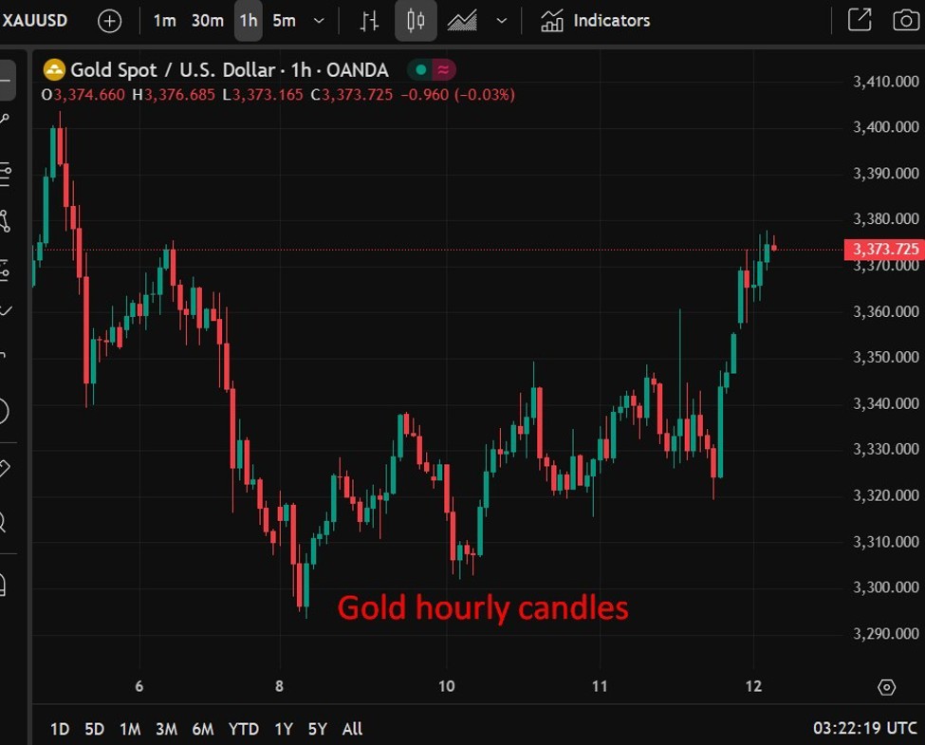
Task: Open the chart in a popout window
Action: pyautogui.click(x=860, y=20)
